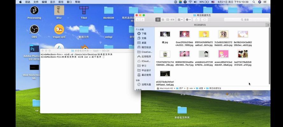Select the 7c2a9552982272...ab2e.jpg file
The image size is (283, 127).
223,34
